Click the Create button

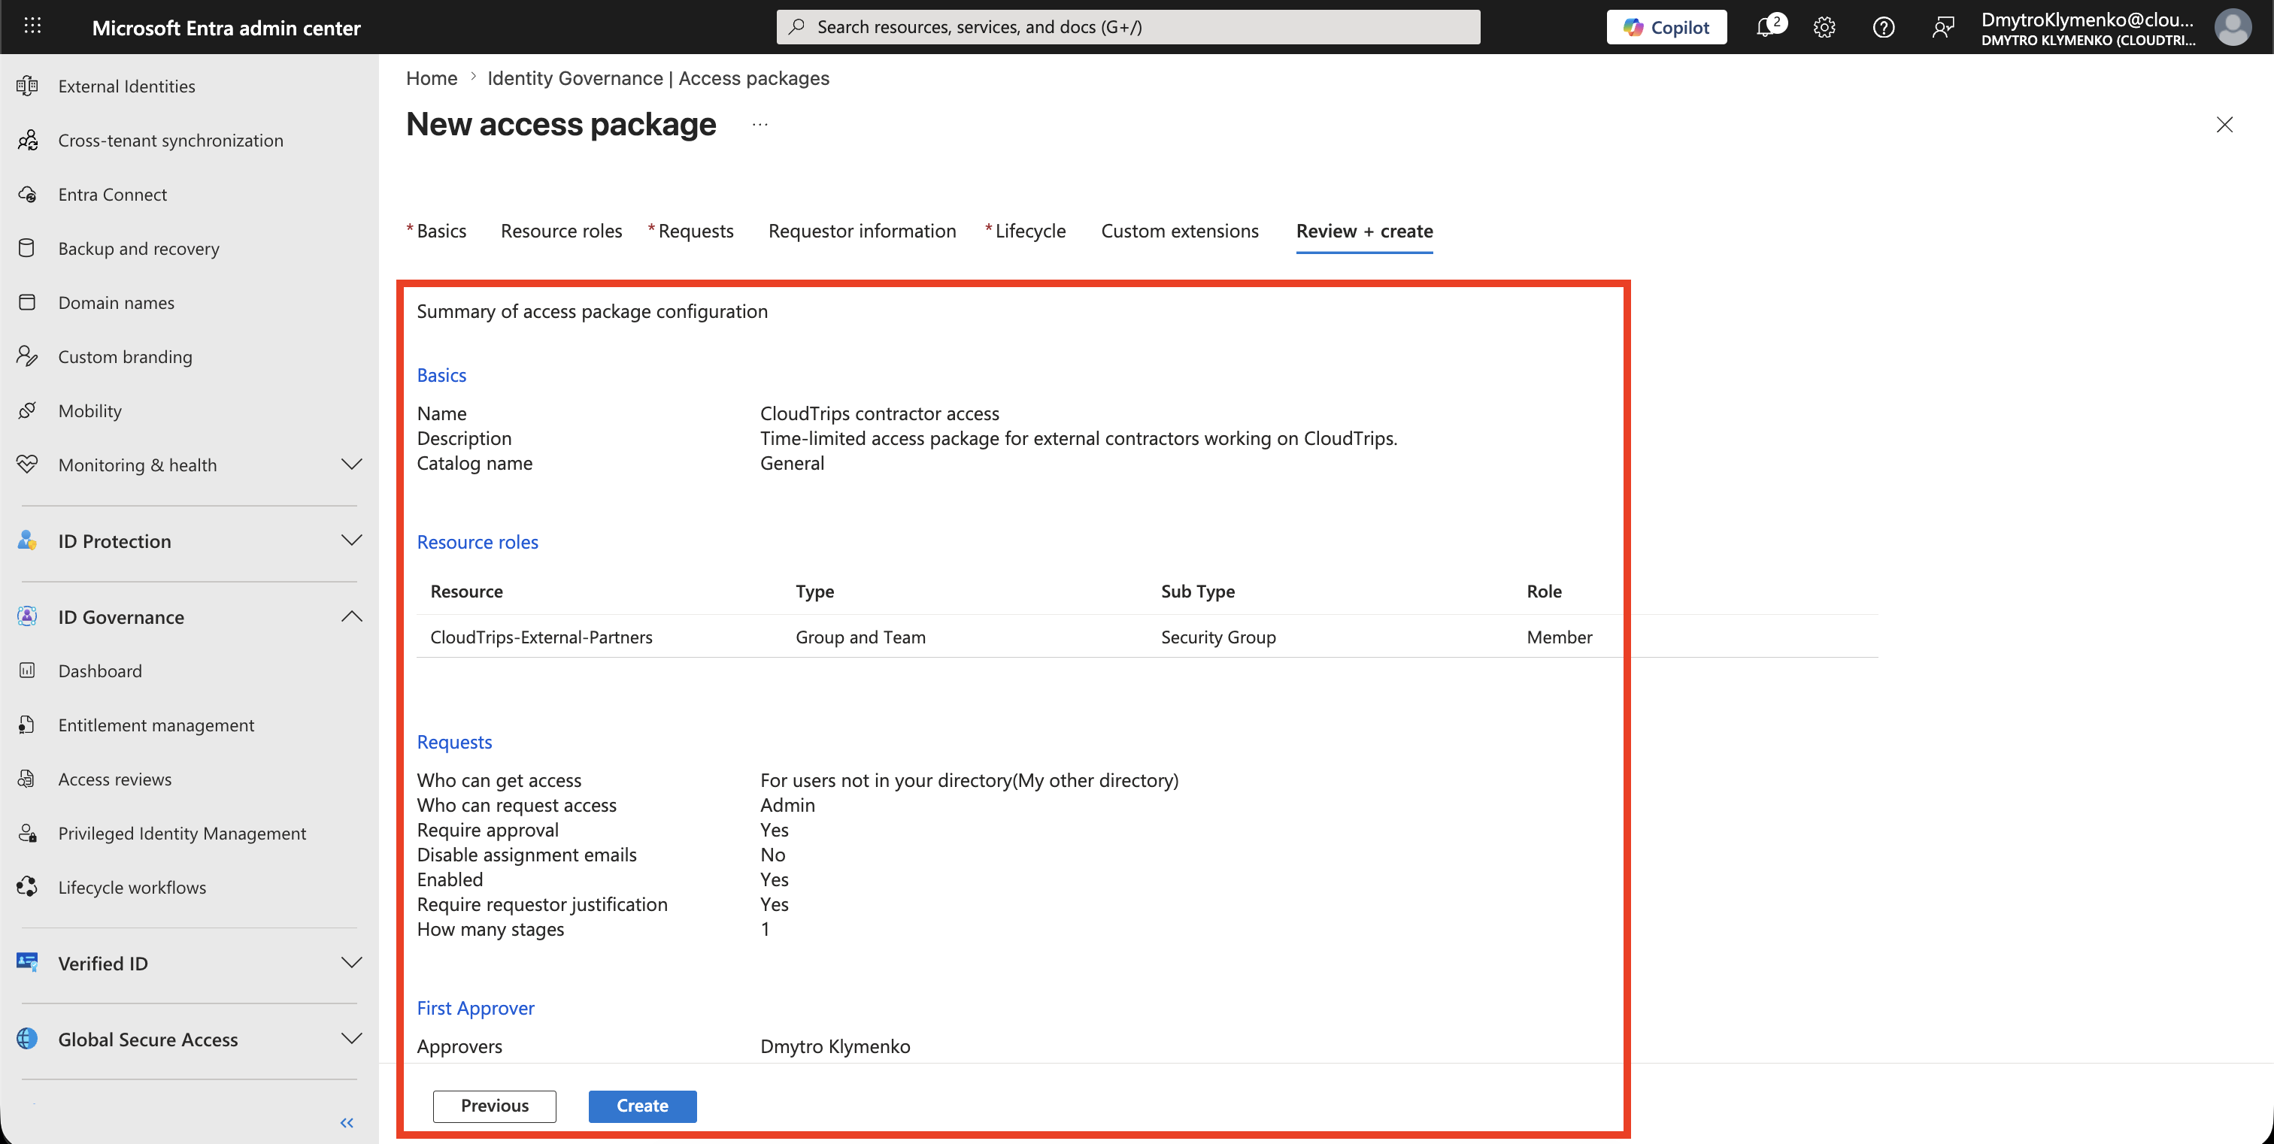pyautogui.click(x=643, y=1105)
